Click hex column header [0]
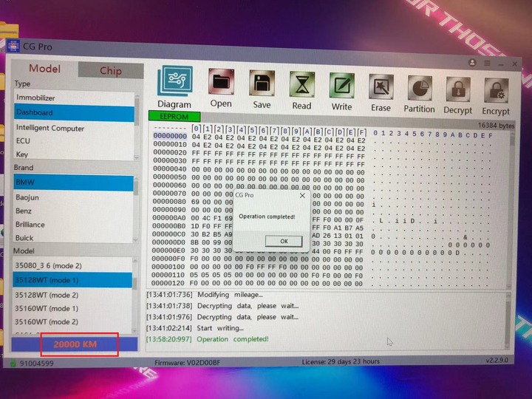The width and height of the screenshot is (532, 399). tap(196, 129)
